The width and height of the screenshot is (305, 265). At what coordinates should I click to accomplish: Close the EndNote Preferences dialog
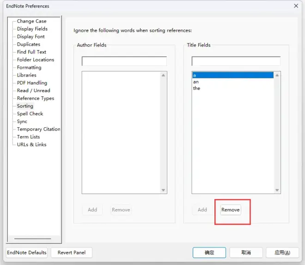[x=296, y=6]
